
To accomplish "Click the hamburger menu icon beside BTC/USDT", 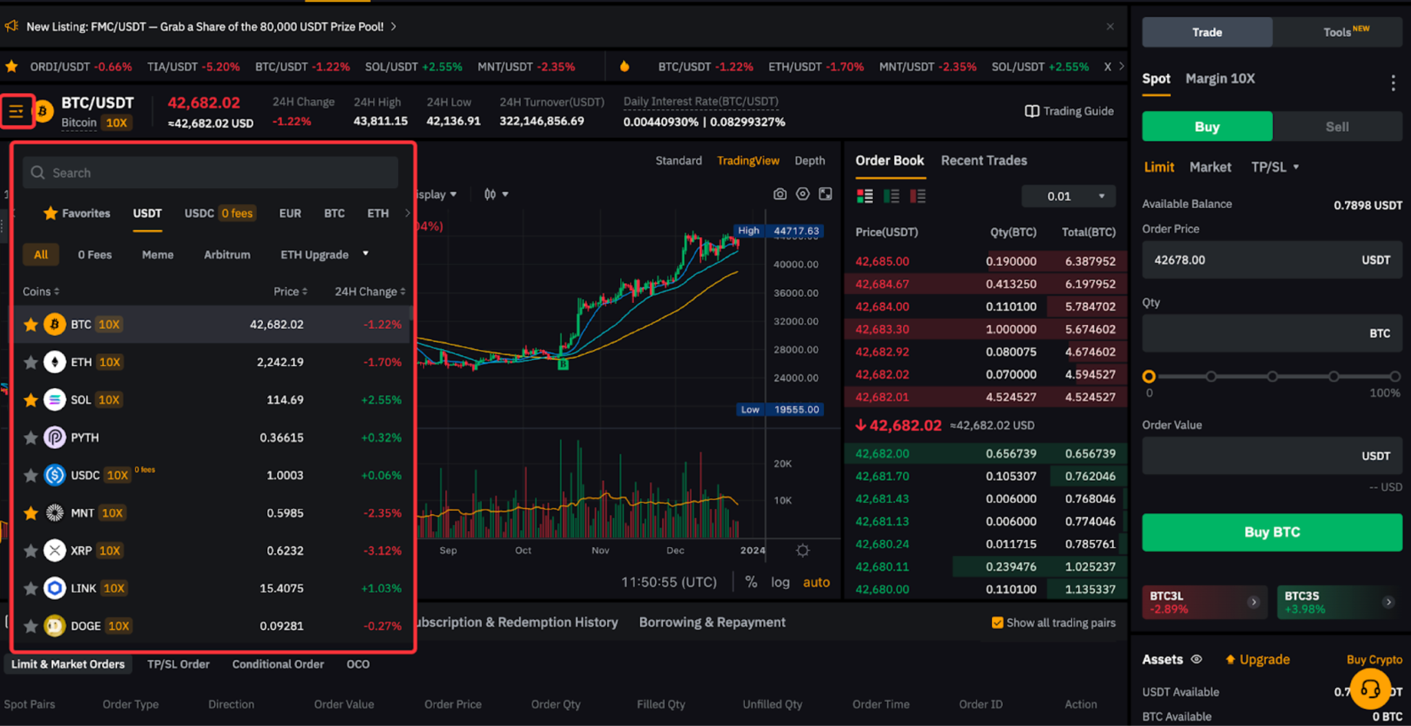I will [17, 111].
